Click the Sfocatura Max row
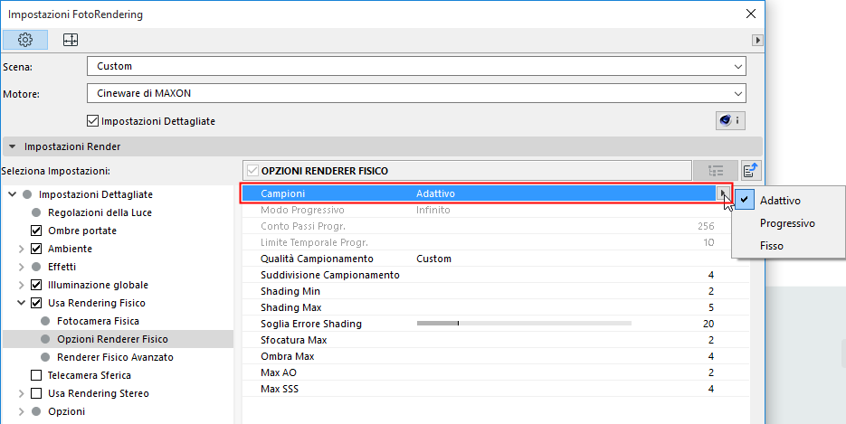Screen dimensions: 846x424 coord(496,340)
